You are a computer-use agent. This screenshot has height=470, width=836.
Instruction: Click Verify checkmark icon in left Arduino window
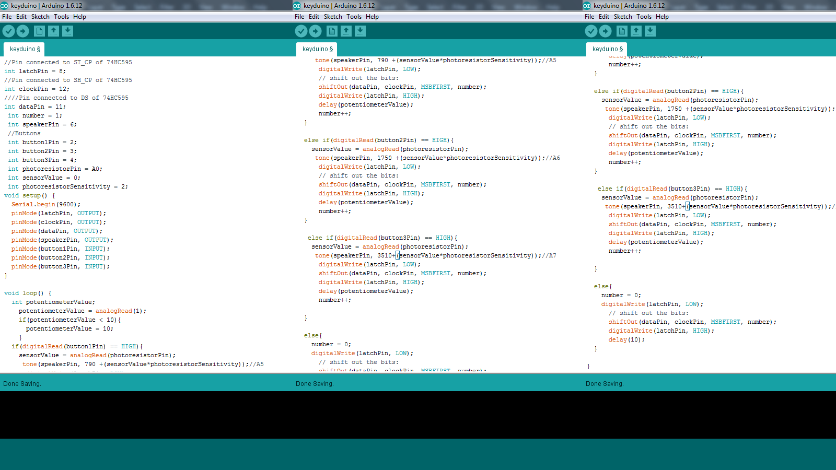click(x=8, y=31)
